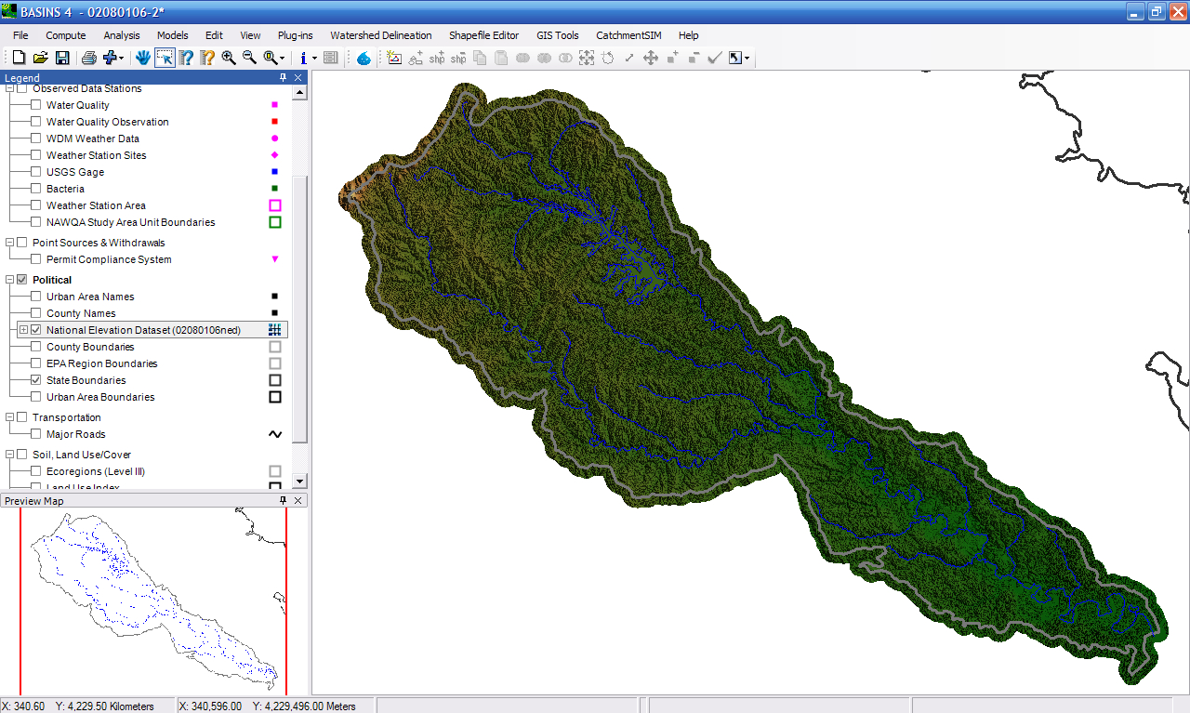The width and height of the screenshot is (1190, 713).
Task: Select the Pan hand tool
Action: tap(142, 58)
